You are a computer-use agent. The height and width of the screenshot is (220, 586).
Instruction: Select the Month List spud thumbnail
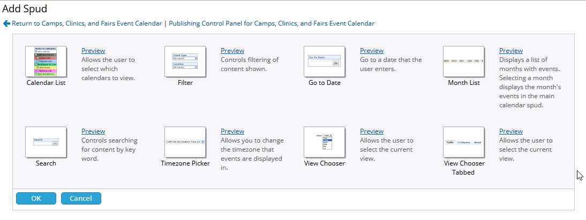point(464,61)
